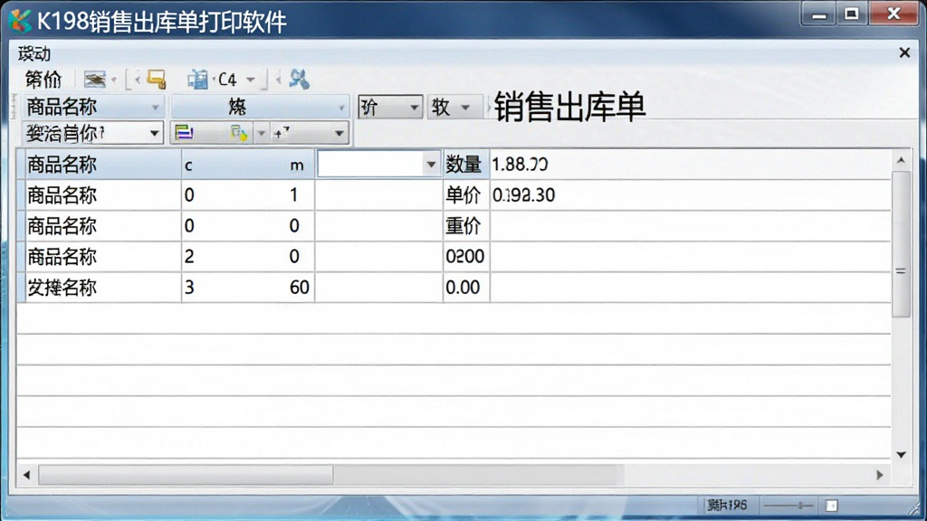Select the 商品名称 header cell in the table
Viewport: 927px width, 521px height.
[103, 165]
